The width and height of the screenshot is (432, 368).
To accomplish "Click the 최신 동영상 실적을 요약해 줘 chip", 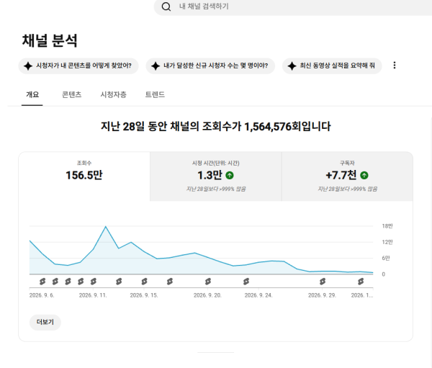I will click(332, 66).
